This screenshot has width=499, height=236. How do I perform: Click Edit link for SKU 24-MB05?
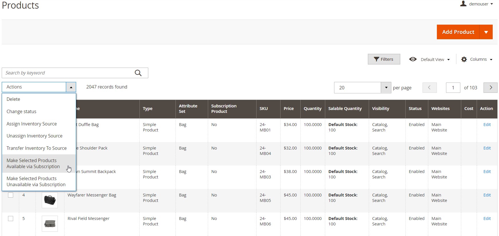pyautogui.click(x=487, y=195)
